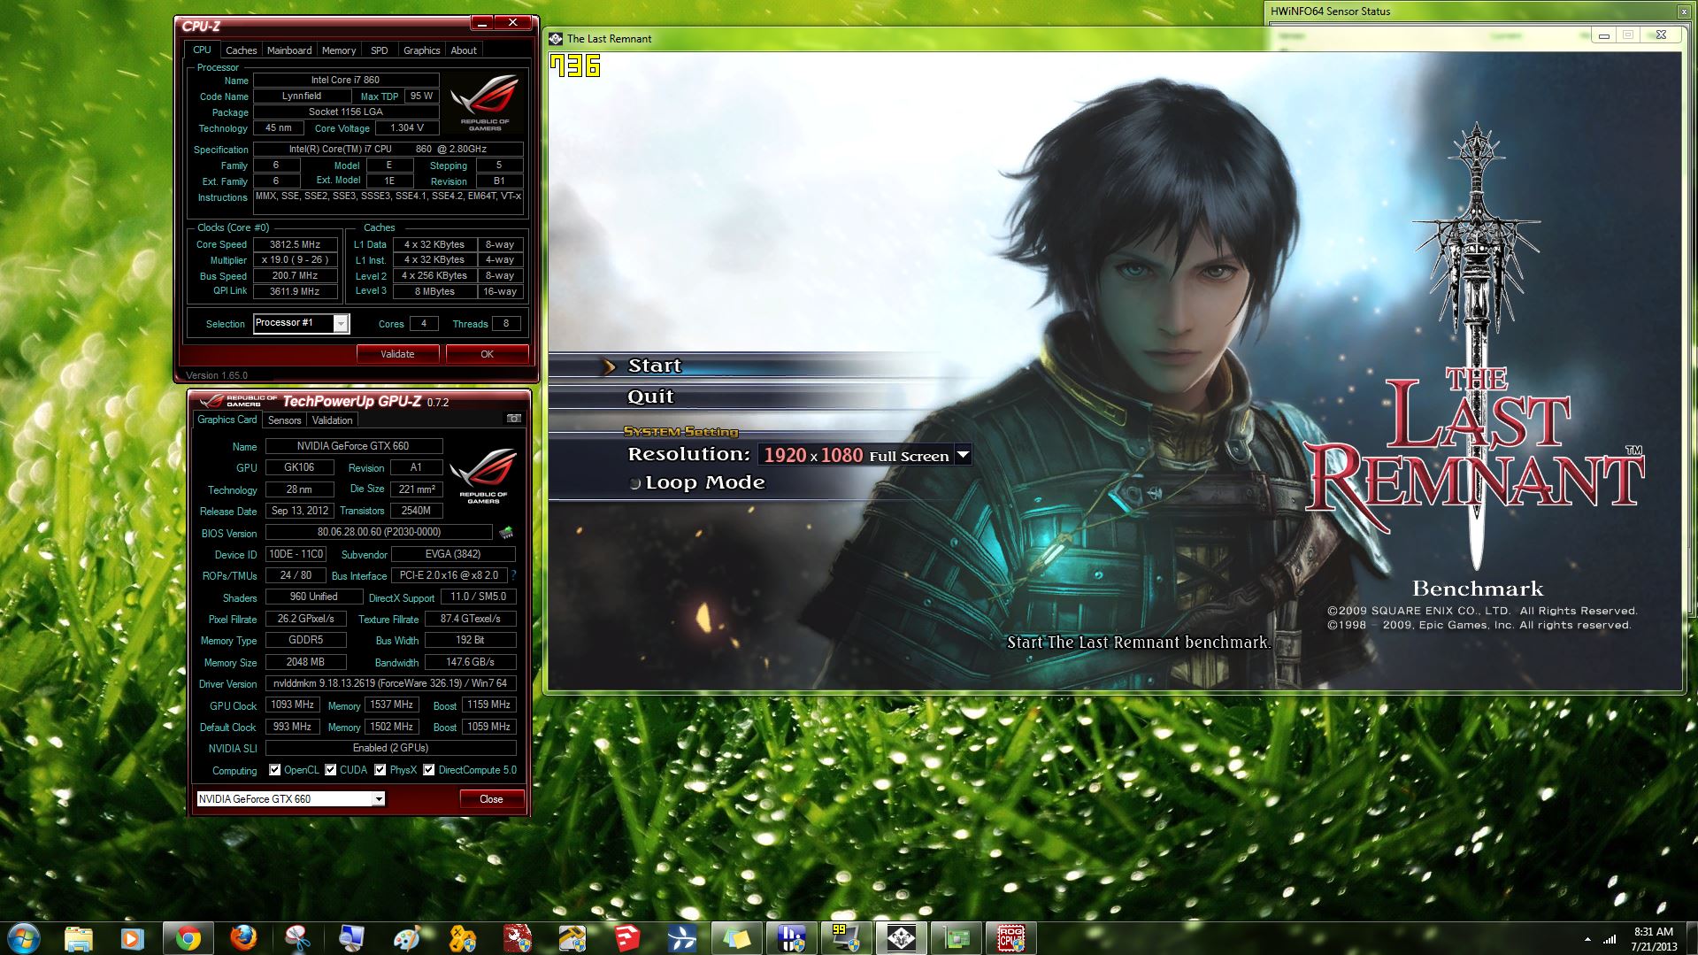Open the Mainboard tab in CPU-Z
Viewport: 1698px width, 955px height.
tap(289, 50)
